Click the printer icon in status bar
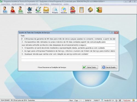 coord(116,100)
